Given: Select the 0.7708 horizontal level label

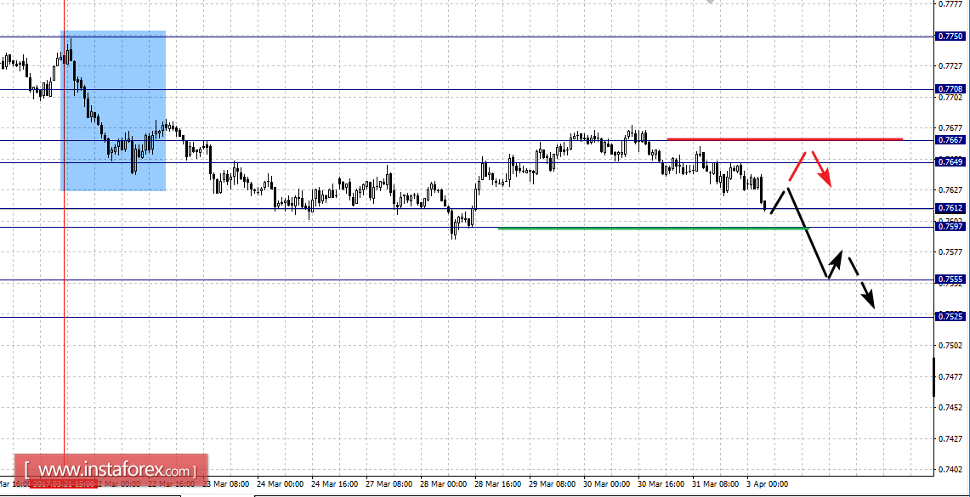Looking at the screenshot, I should pos(950,89).
